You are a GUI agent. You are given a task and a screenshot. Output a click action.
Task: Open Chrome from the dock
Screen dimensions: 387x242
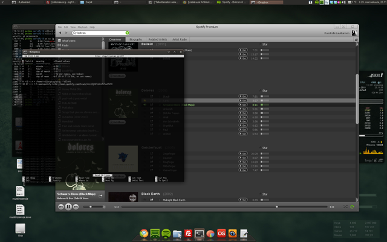144,234
